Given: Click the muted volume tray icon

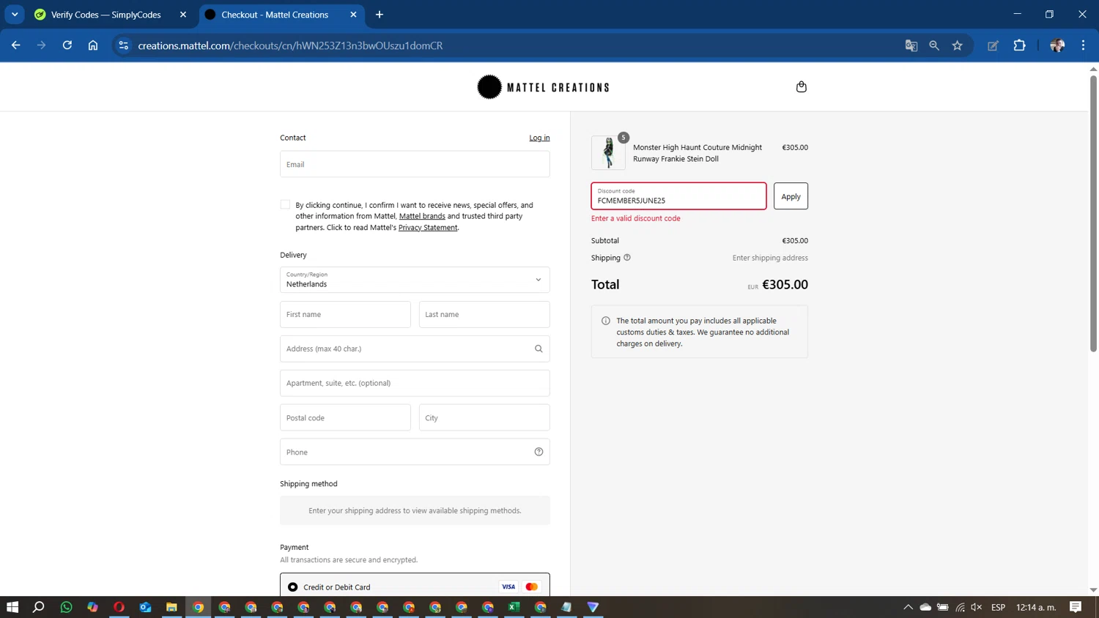Looking at the screenshot, I should (977, 607).
